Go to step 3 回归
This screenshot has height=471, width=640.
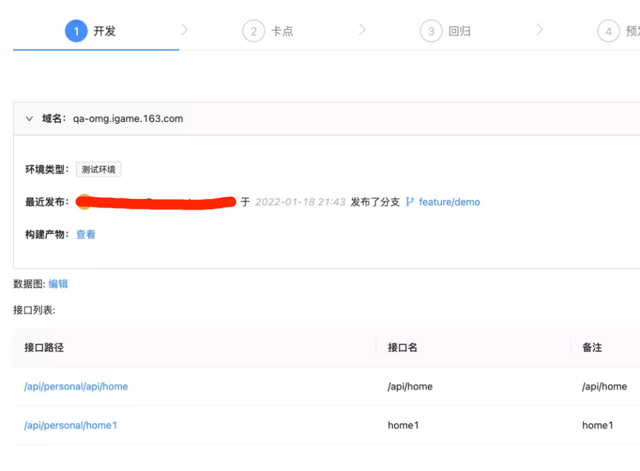(x=446, y=31)
